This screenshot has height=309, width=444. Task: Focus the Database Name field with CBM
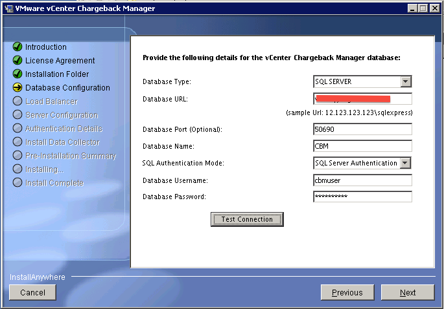[362, 146]
